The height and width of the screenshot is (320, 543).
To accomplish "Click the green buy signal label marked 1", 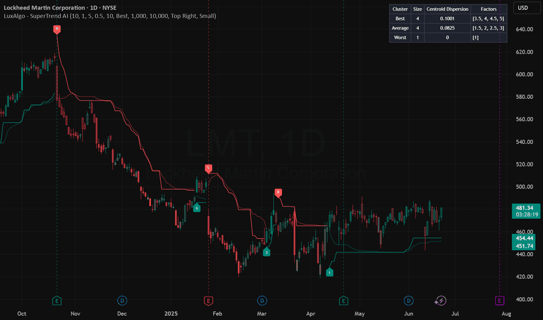I will pyautogui.click(x=329, y=272).
